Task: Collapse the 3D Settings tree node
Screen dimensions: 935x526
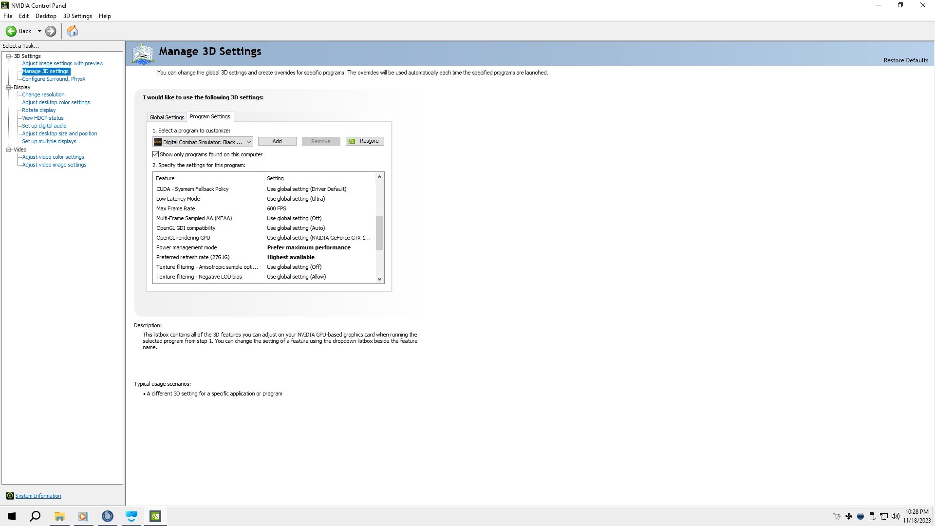Action: [8, 56]
